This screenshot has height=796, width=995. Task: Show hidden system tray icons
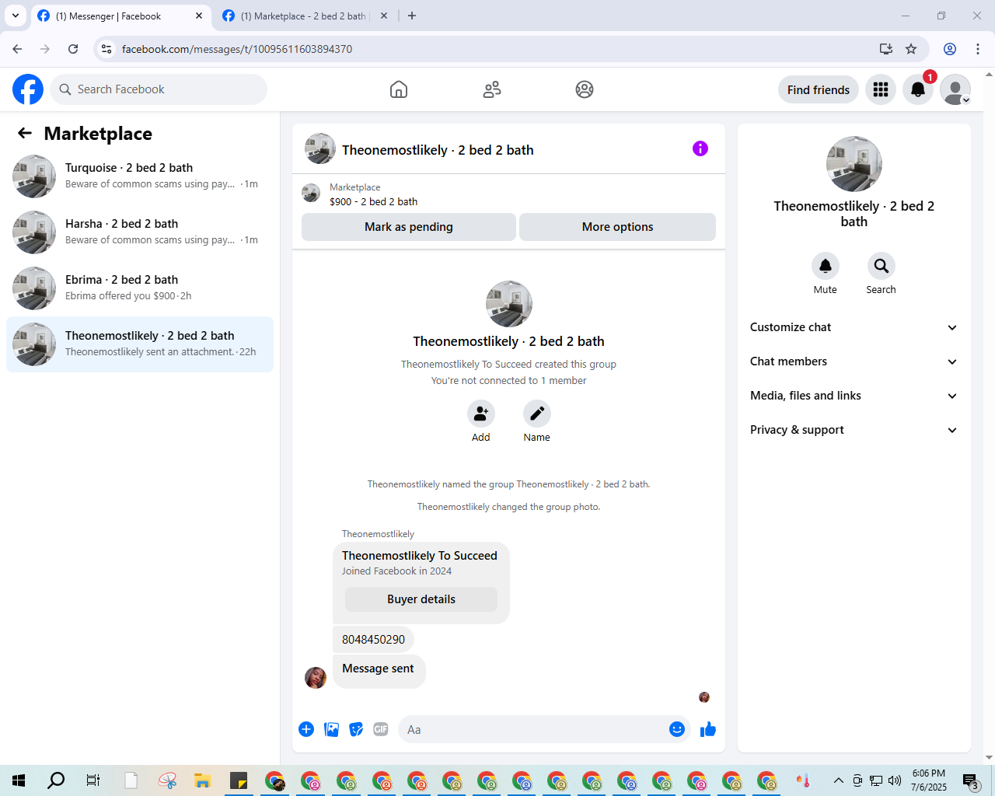[x=838, y=780]
